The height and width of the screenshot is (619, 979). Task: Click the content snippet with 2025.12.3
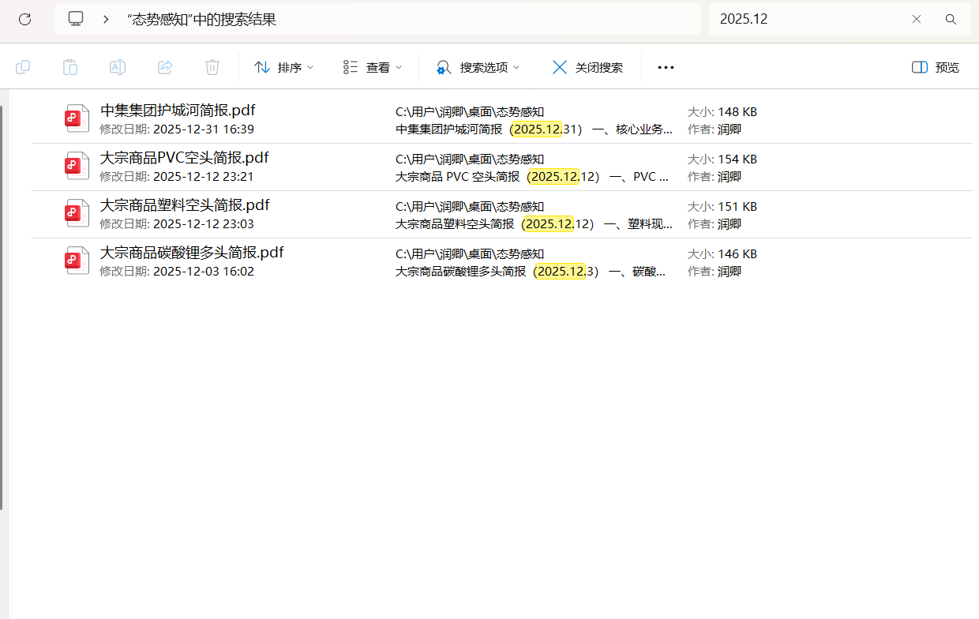click(x=531, y=272)
